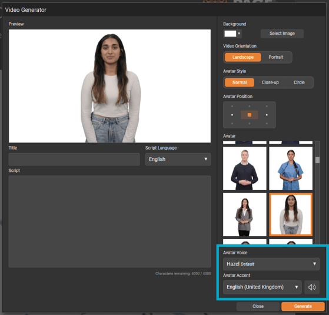Set avatar position to middle-right dot

click(267, 115)
